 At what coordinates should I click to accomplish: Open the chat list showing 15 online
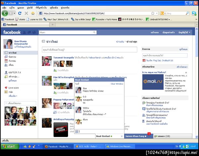(172, 136)
